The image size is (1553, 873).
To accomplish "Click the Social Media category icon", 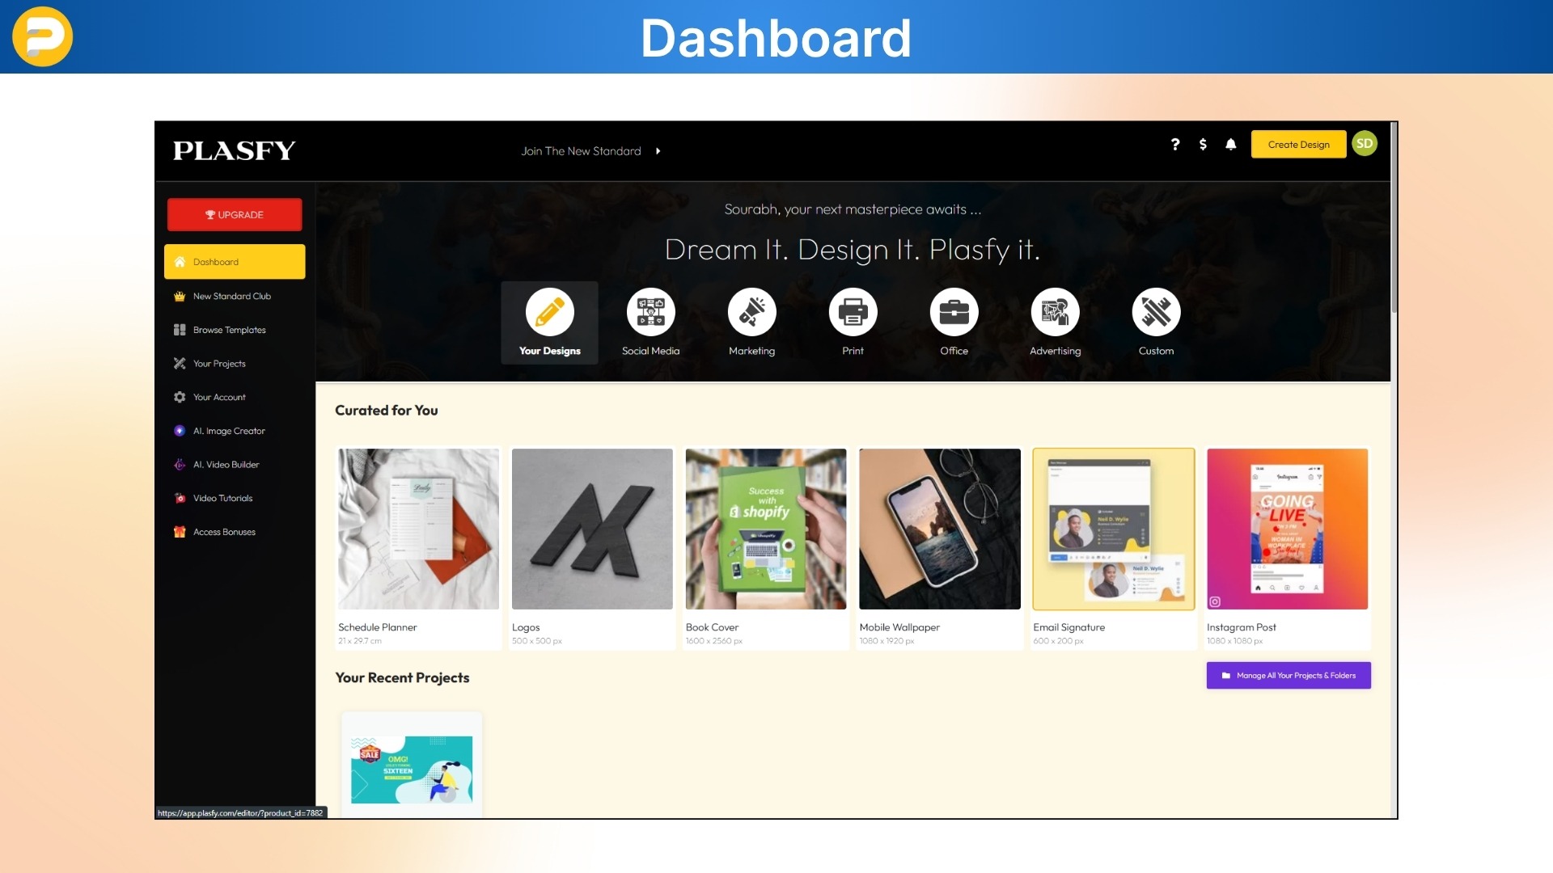I will (x=650, y=312).
